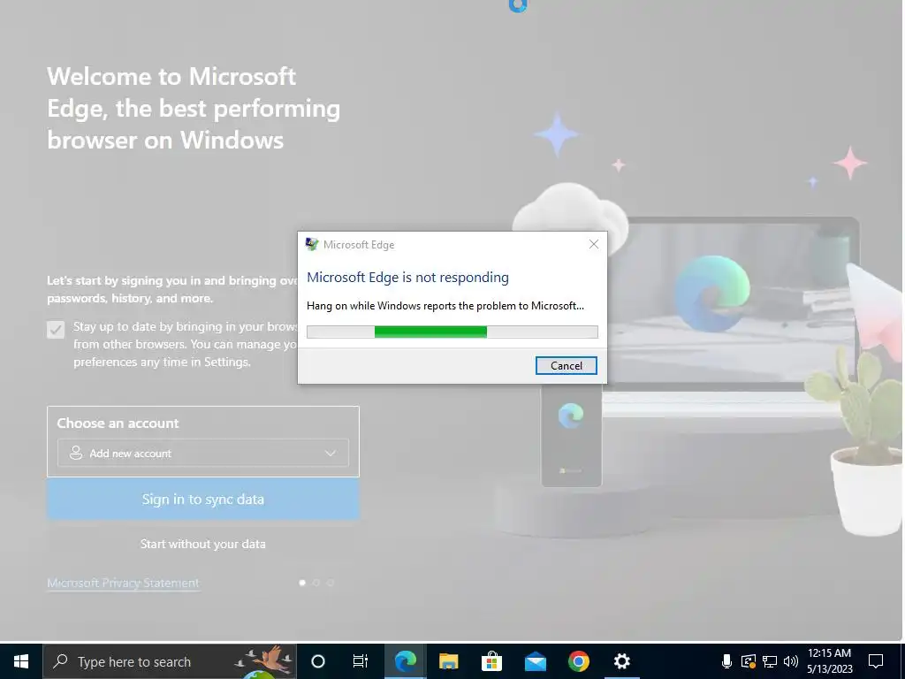Click the person icon in account dropdown
Viewport: 905px width, 679px height.
pos(76,454)
